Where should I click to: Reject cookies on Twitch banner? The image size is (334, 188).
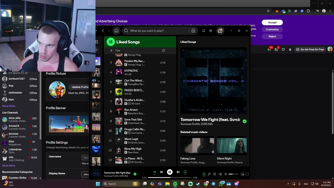click(x=272, y=36)
